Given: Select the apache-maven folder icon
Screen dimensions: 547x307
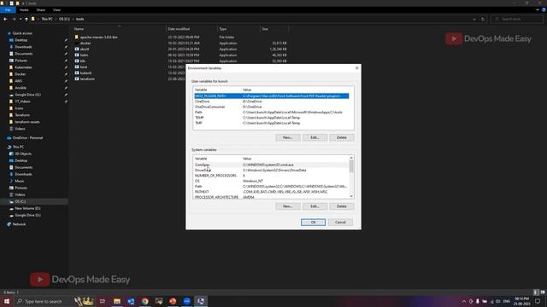Looking at the screenshot, I should point(77,37).
